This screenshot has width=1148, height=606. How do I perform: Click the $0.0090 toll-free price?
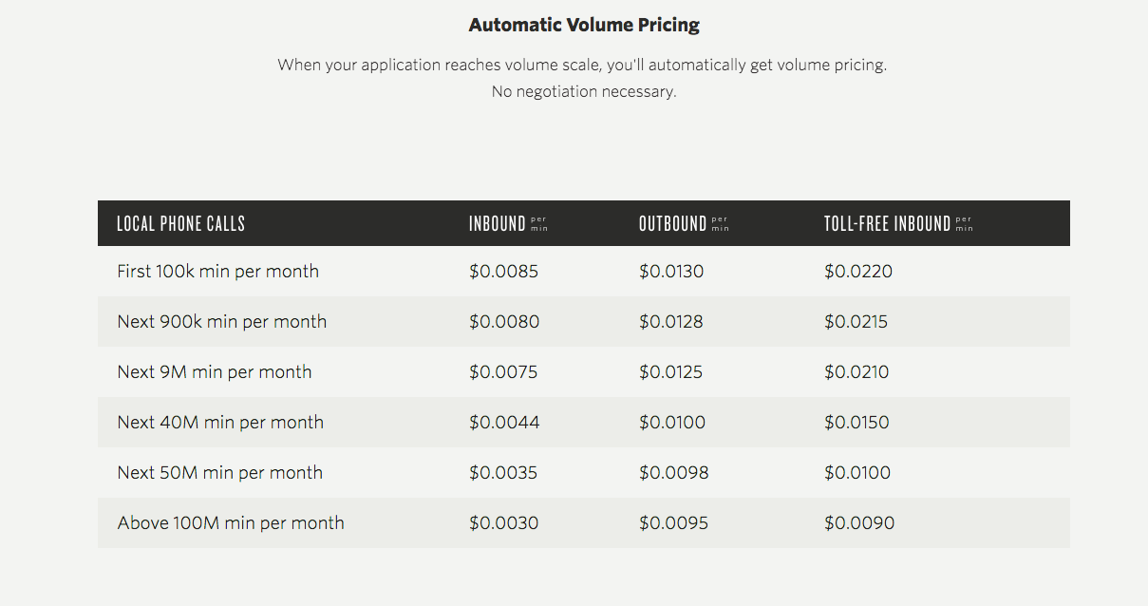coord(858,523)
